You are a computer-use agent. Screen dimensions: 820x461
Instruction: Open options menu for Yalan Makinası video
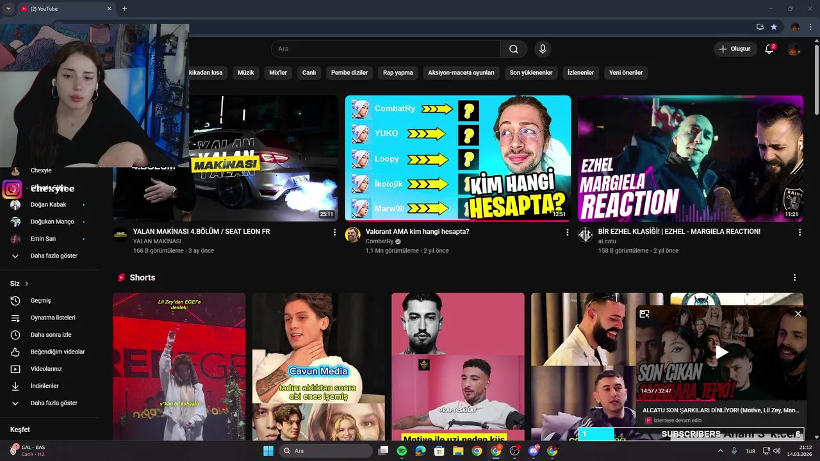point(334,232)
